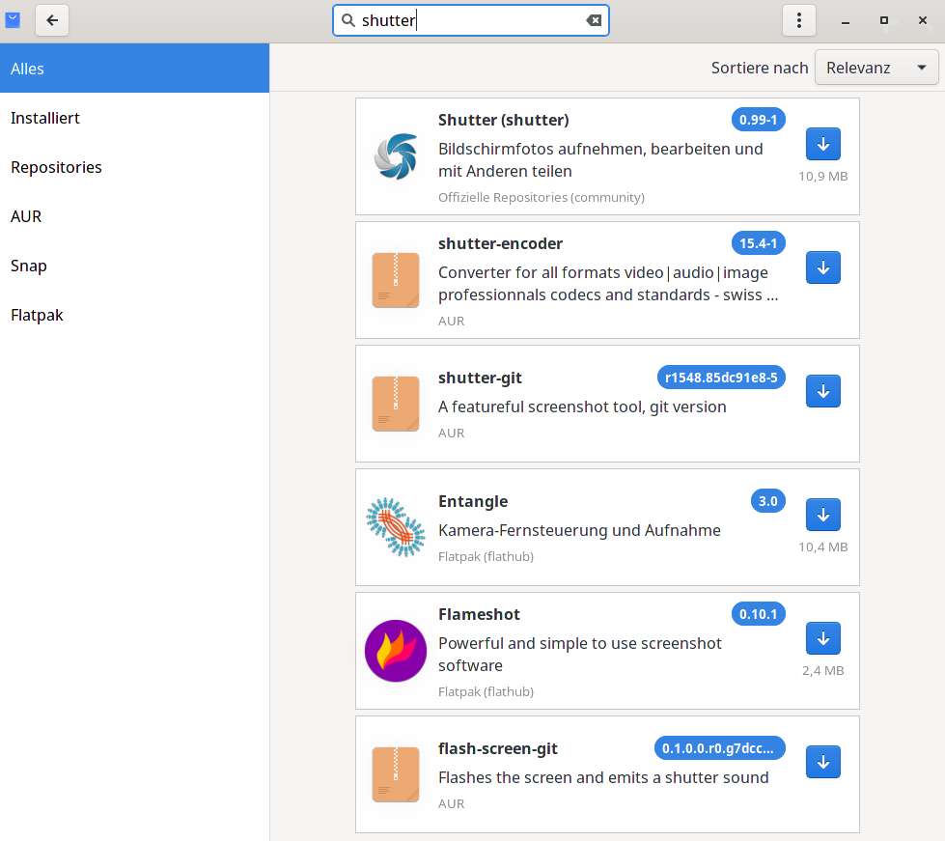Screen dimensions: 945x841
Task: Clear the search text with the backspace icon
Action: click(x=594, y=20)
